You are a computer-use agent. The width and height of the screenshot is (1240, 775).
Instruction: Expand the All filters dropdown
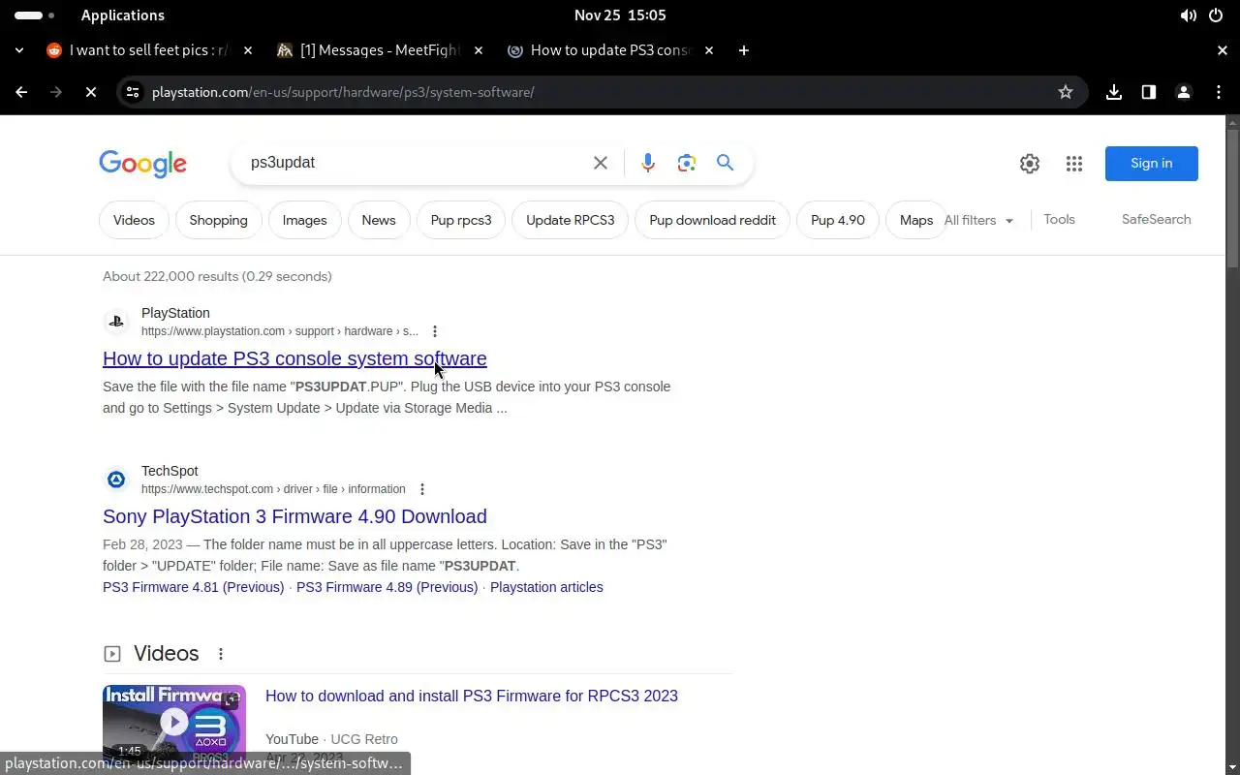click(x=979, y=220)
